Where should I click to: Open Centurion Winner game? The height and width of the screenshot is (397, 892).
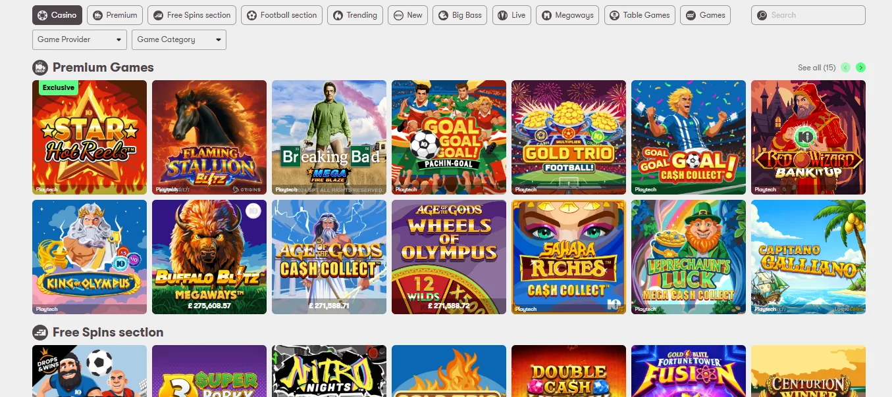click(x=808, y=371)
